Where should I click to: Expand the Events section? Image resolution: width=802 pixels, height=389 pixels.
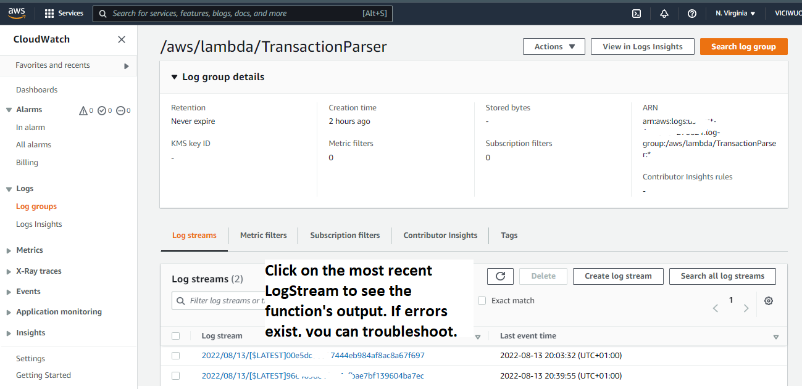tap(9, 292)
